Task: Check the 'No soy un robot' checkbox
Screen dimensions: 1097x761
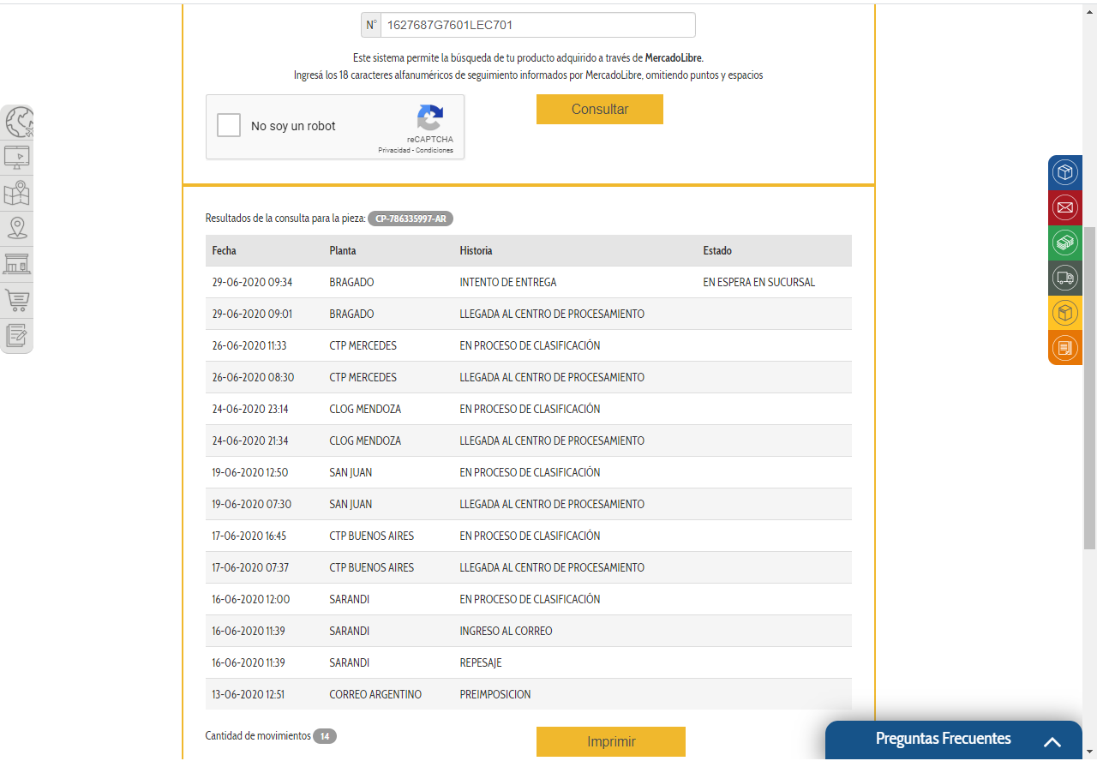Action: [x=229, y=126]
